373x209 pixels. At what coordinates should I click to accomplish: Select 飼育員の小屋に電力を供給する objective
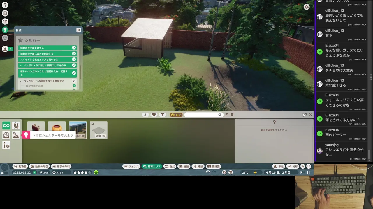(x=47, y=54)
